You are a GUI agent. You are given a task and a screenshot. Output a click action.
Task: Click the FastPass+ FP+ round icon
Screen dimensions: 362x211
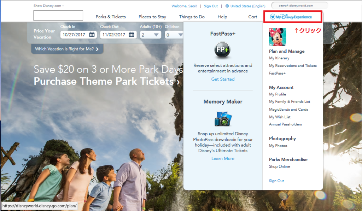[x=222, y=49]
